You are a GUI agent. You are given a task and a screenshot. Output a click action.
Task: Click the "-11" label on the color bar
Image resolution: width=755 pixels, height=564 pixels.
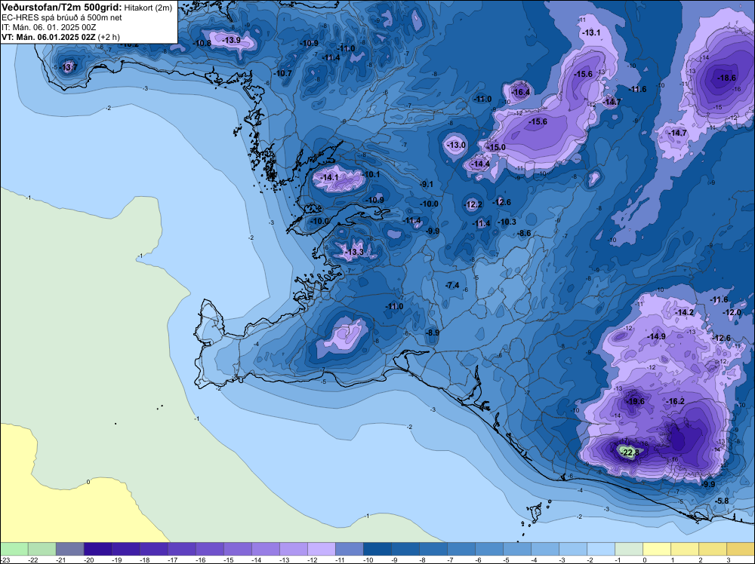[x=341, y=559]
